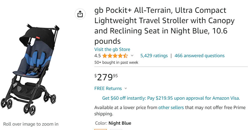
Task: Click the share icon beside product image
Action: pos(80,14)
